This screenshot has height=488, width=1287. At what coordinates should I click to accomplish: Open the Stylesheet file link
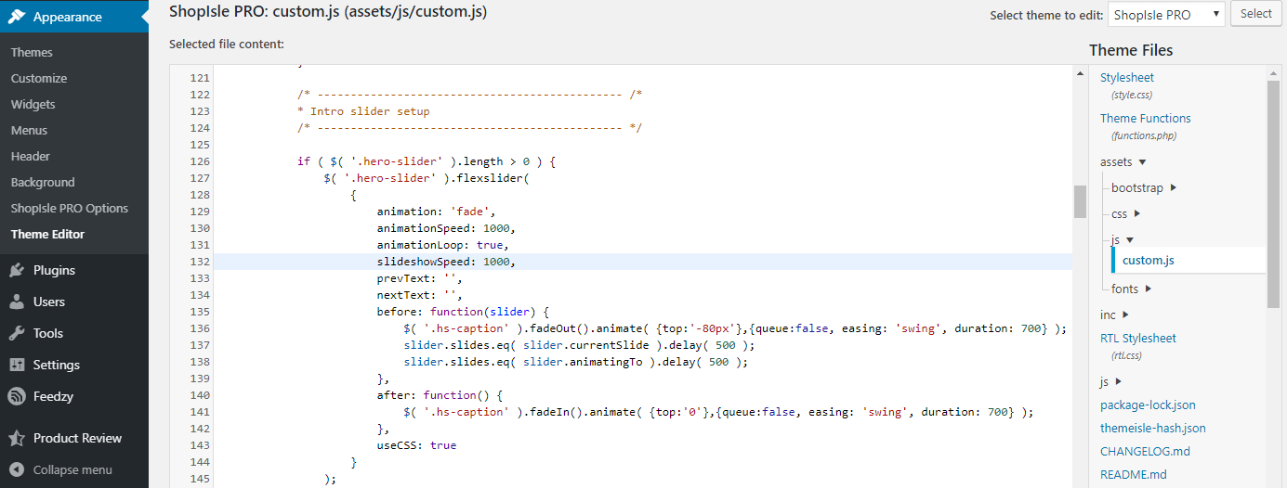coord(1126,77)
